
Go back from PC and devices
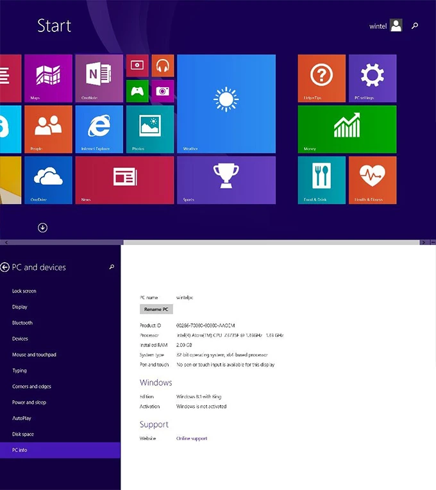(4, 267)
